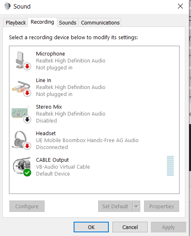Viewport: 191px width, 236px height.
Task: Open the Set Default dropdown arrow
Action: (x=137, y=206)
